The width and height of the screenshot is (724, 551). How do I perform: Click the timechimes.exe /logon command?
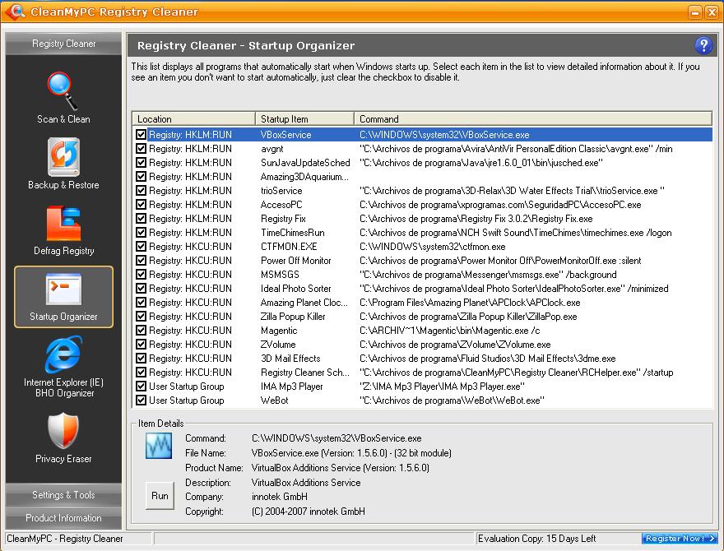(x=516, y=233)
